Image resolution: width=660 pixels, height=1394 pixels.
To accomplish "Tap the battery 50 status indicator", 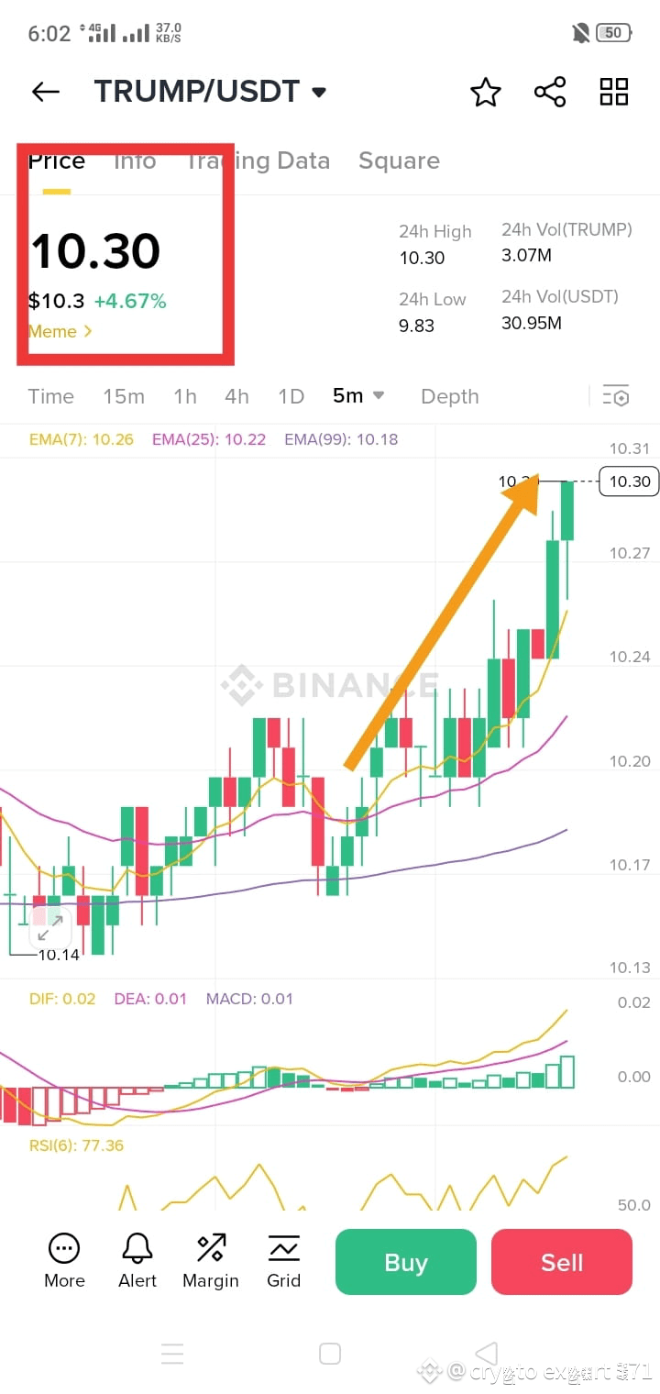I will tap(613, 33).
